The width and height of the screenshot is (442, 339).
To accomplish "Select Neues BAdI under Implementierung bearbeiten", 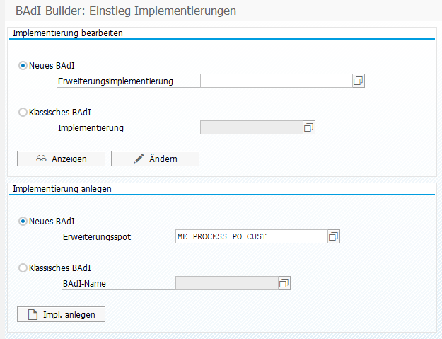I will tap(23, 66).
